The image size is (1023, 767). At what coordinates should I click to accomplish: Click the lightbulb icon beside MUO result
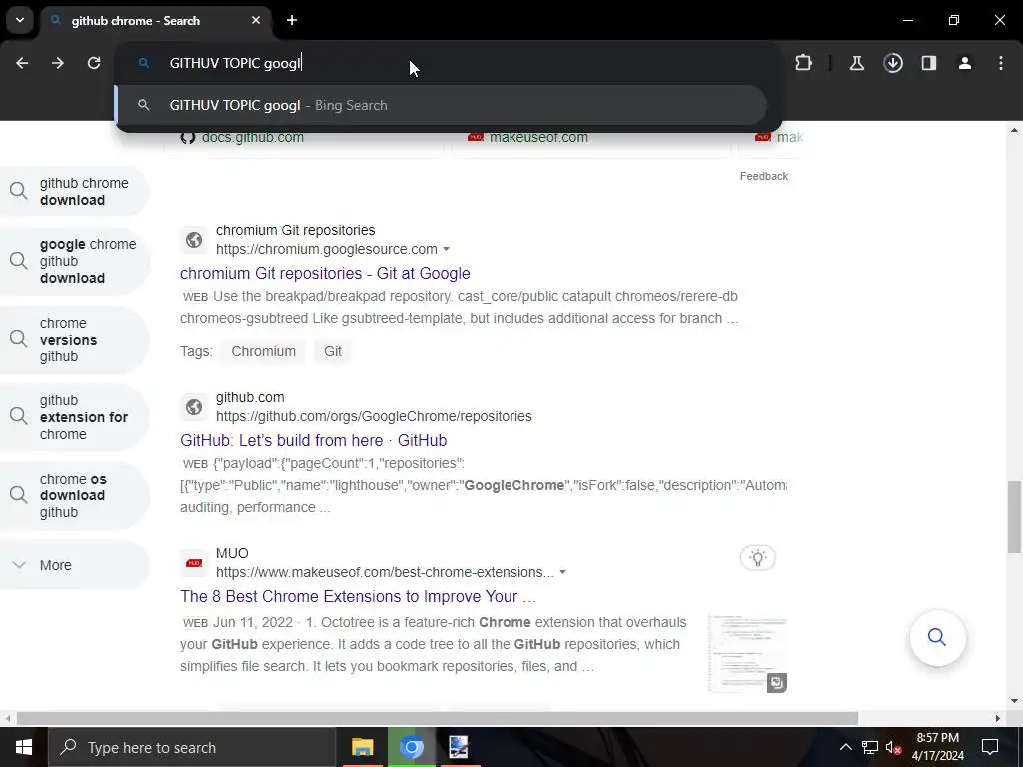coord(757,557)
